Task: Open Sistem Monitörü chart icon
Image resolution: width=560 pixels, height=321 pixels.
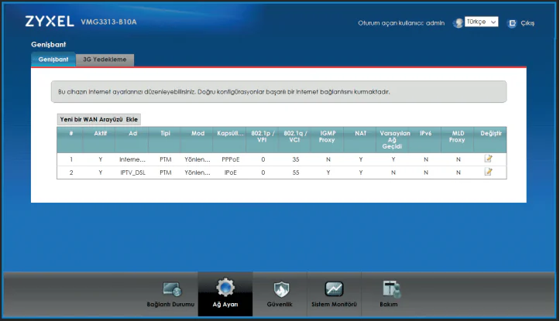Action: coord(334,289)
